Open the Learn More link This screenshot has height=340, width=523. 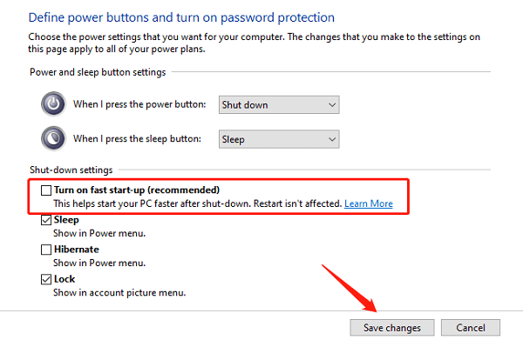(x=369, y=203)
